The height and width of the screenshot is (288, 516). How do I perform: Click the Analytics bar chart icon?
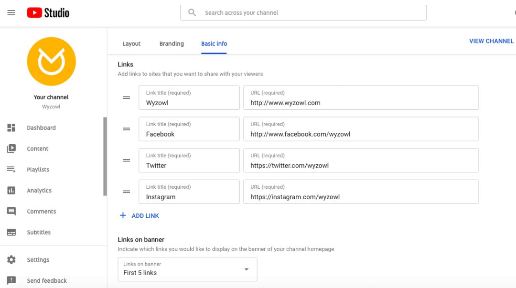pyautogui.click(x=11, y=190)
